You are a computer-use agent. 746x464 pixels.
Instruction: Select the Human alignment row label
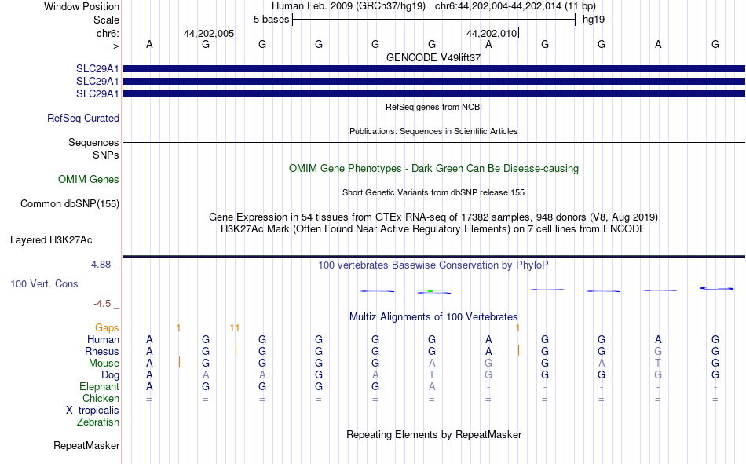[103, 340]
